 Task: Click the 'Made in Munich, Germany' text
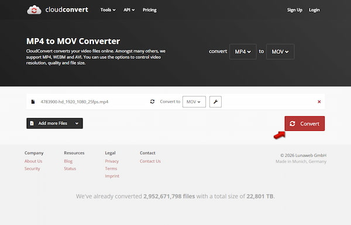coord(301,161)
